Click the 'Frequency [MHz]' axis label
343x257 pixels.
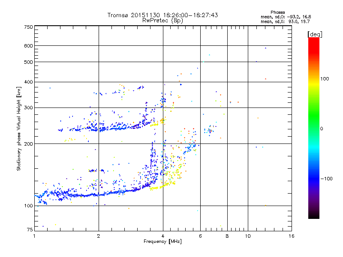[x=162, y=242]
